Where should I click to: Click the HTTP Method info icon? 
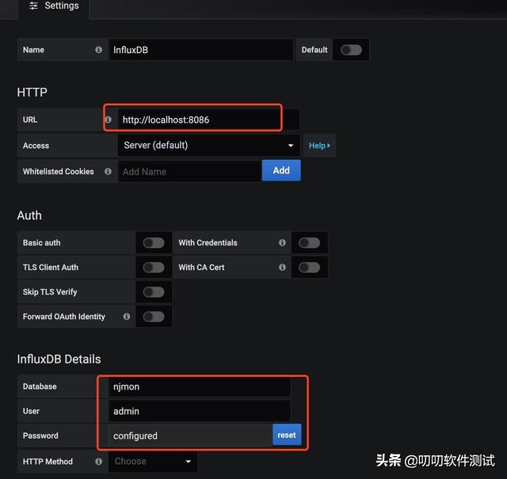98,462
